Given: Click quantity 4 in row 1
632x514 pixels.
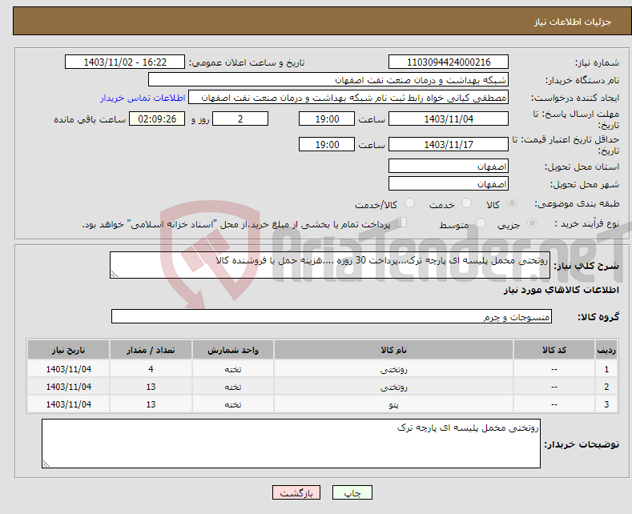Looking at the screenshot, I should pyautogui.click(x=151, y=369).
